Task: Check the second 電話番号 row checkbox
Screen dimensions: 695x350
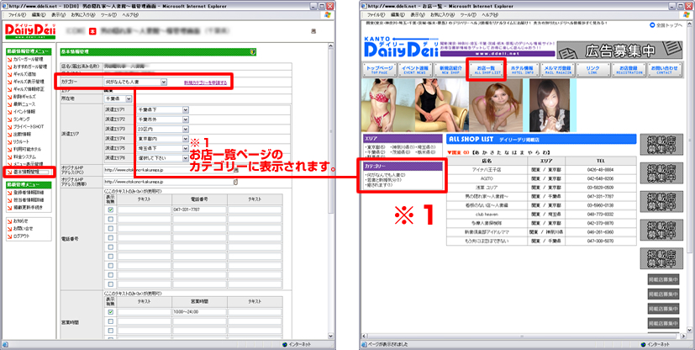Action: [110, 219]
